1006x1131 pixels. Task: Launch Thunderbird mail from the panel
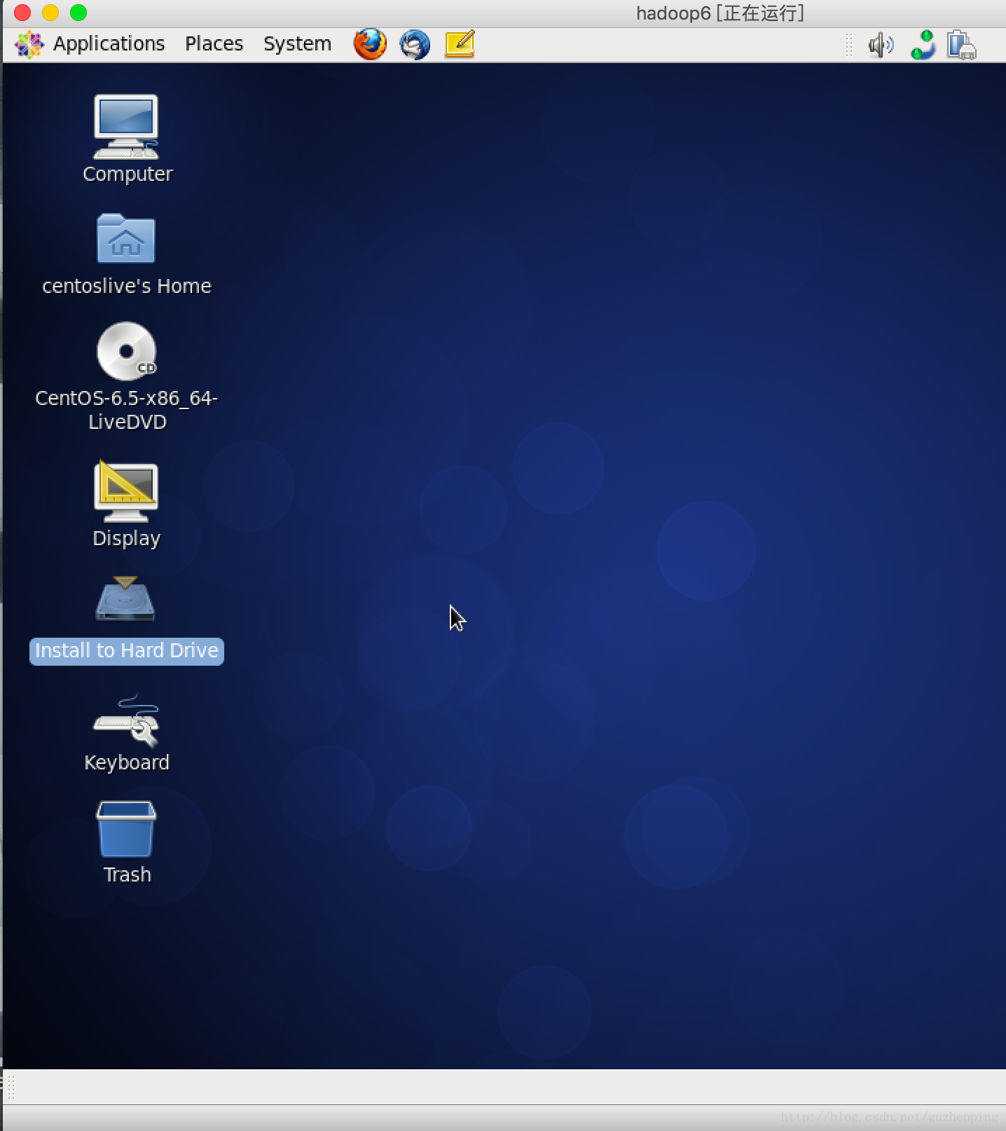tap(415, 44)
